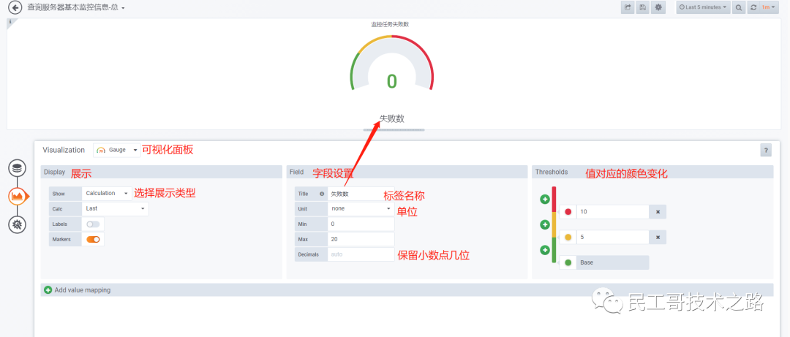Screen dimensions: 790x337
Task: Click the panel info corner icon
Action: [x=10, y=22]
